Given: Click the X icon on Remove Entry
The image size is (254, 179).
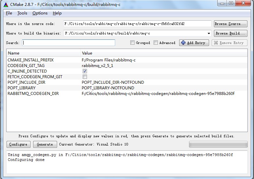Looking at the screenshot, I should (x=216, y=43).
